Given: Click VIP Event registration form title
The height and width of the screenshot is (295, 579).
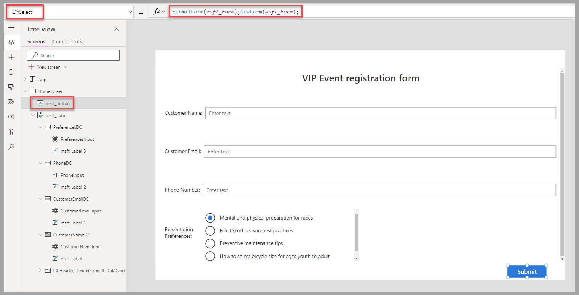Looking at the screenshot, I should coord(361,78).
